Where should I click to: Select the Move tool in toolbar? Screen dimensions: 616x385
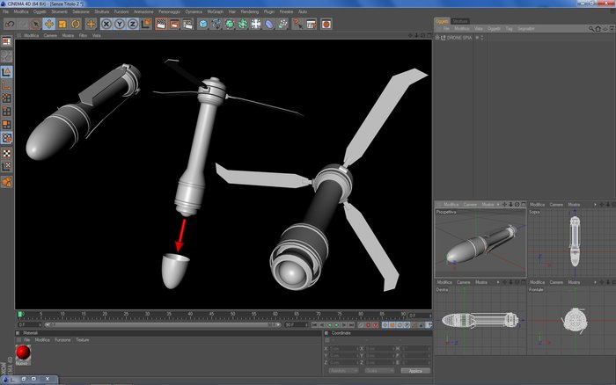click(49, 24)
